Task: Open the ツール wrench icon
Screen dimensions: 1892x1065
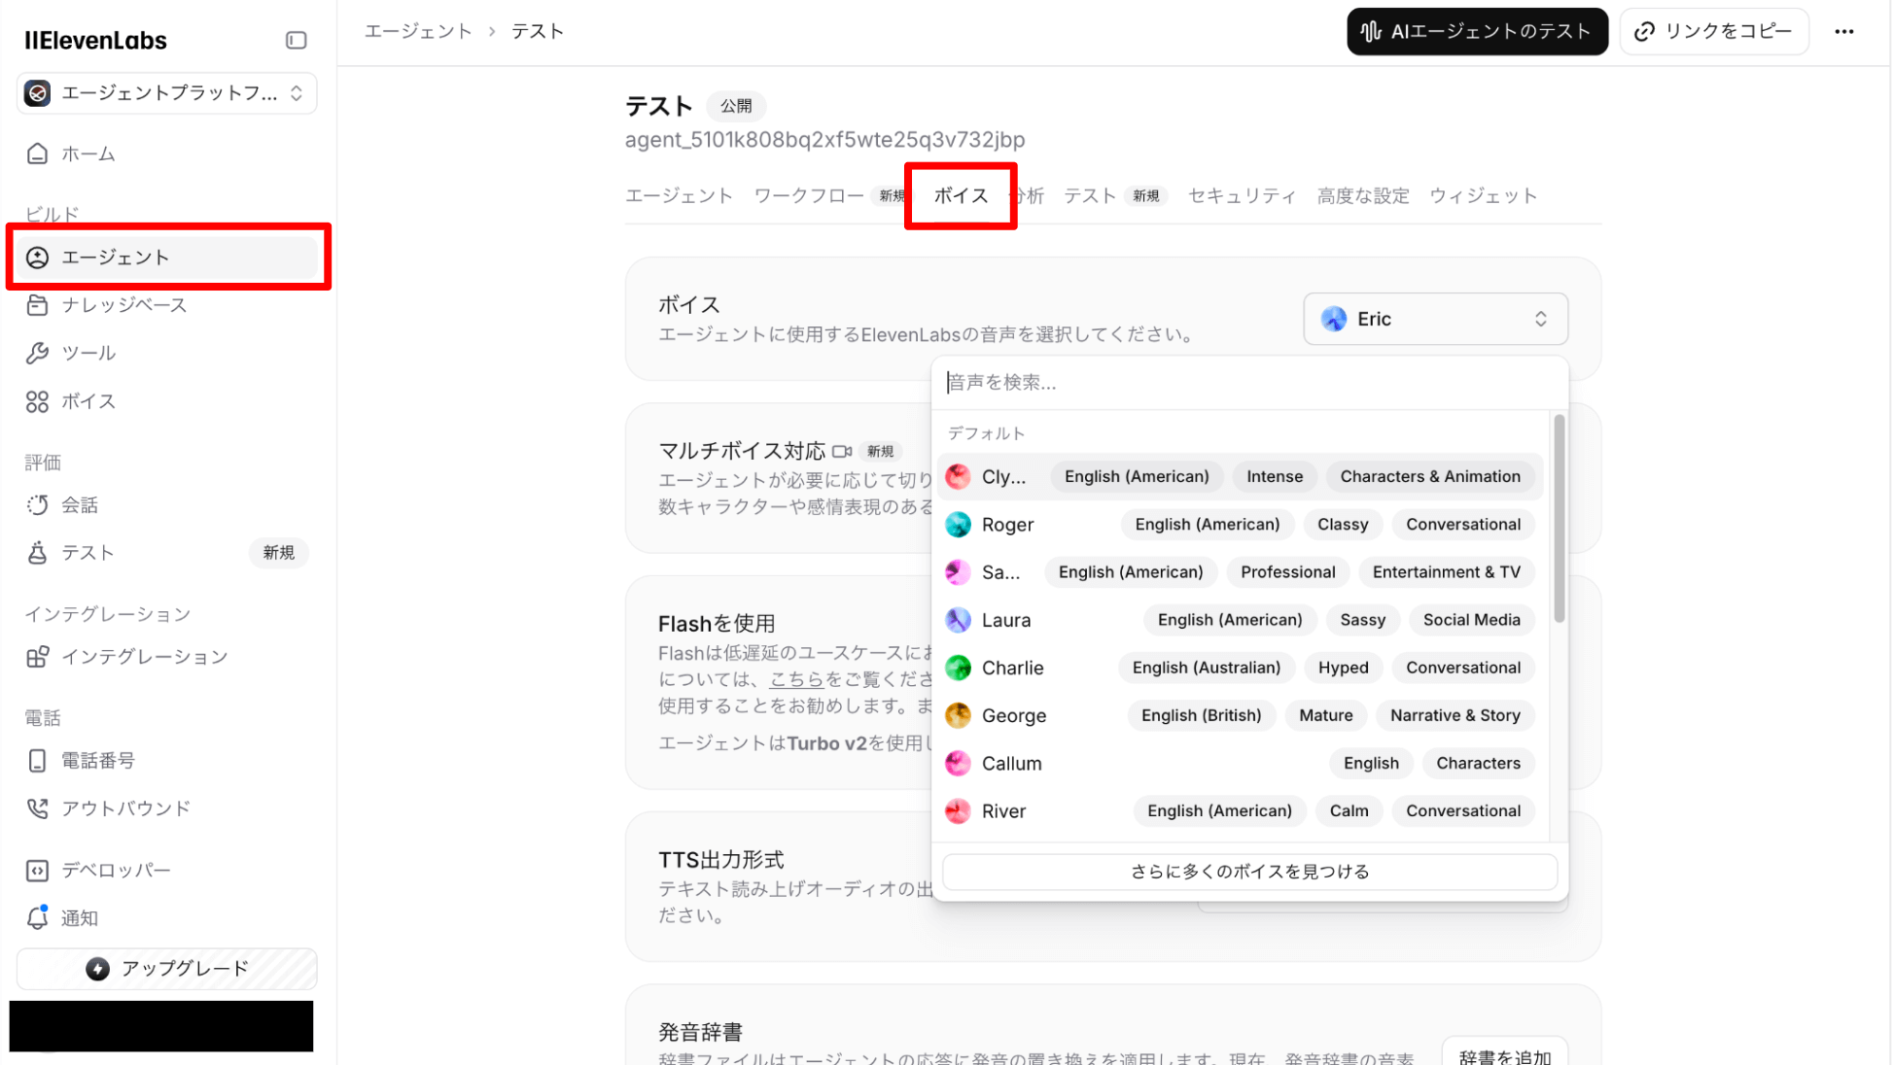Action: coord(37,353)
